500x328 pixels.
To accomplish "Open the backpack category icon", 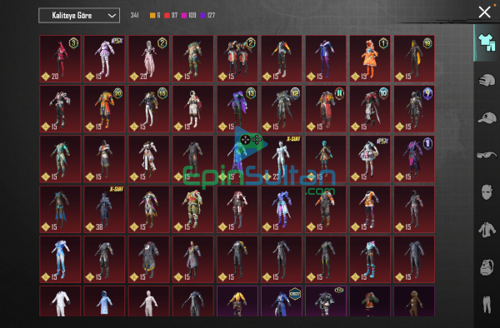I will [487, 267].
